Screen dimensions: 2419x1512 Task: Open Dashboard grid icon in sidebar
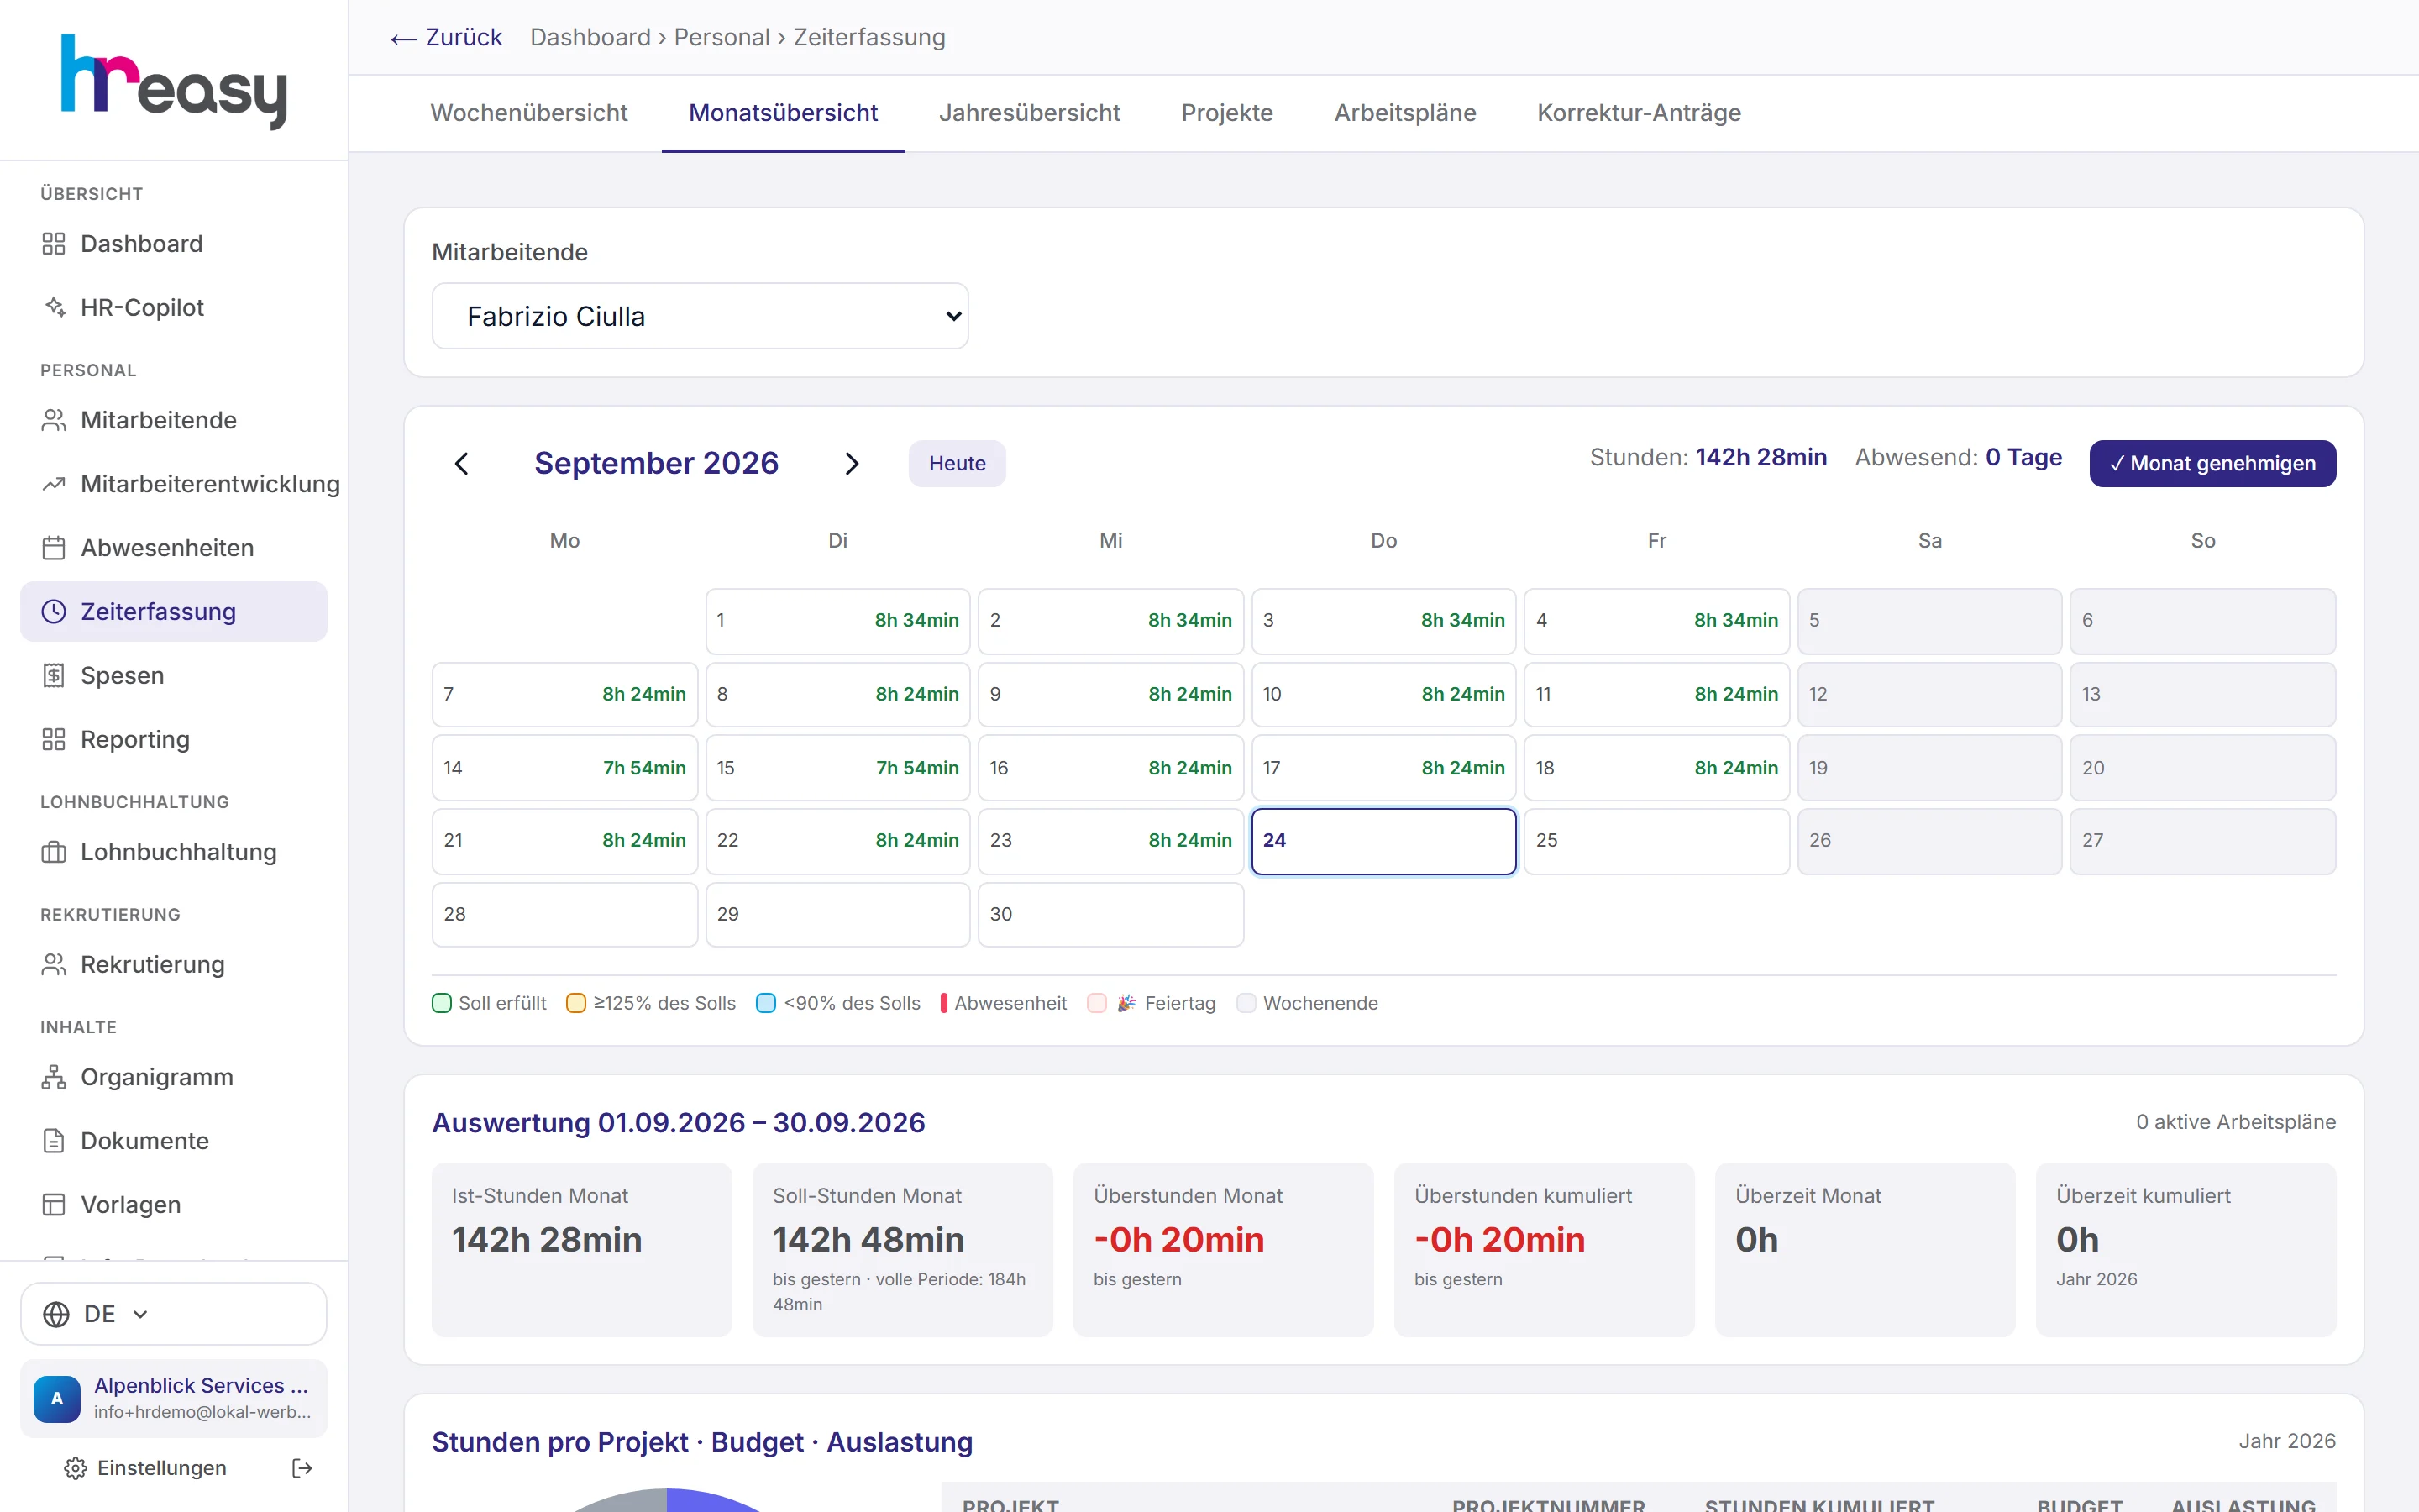tap(54, 244)
